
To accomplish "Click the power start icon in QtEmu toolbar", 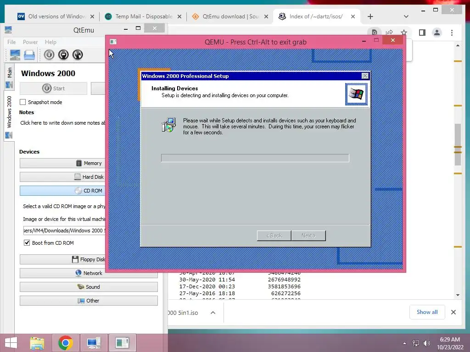I will click(49, 55).
